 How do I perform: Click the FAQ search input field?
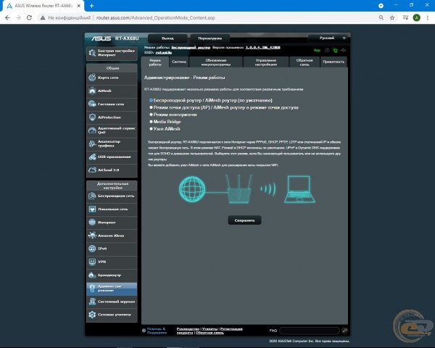tap(310, 331)
